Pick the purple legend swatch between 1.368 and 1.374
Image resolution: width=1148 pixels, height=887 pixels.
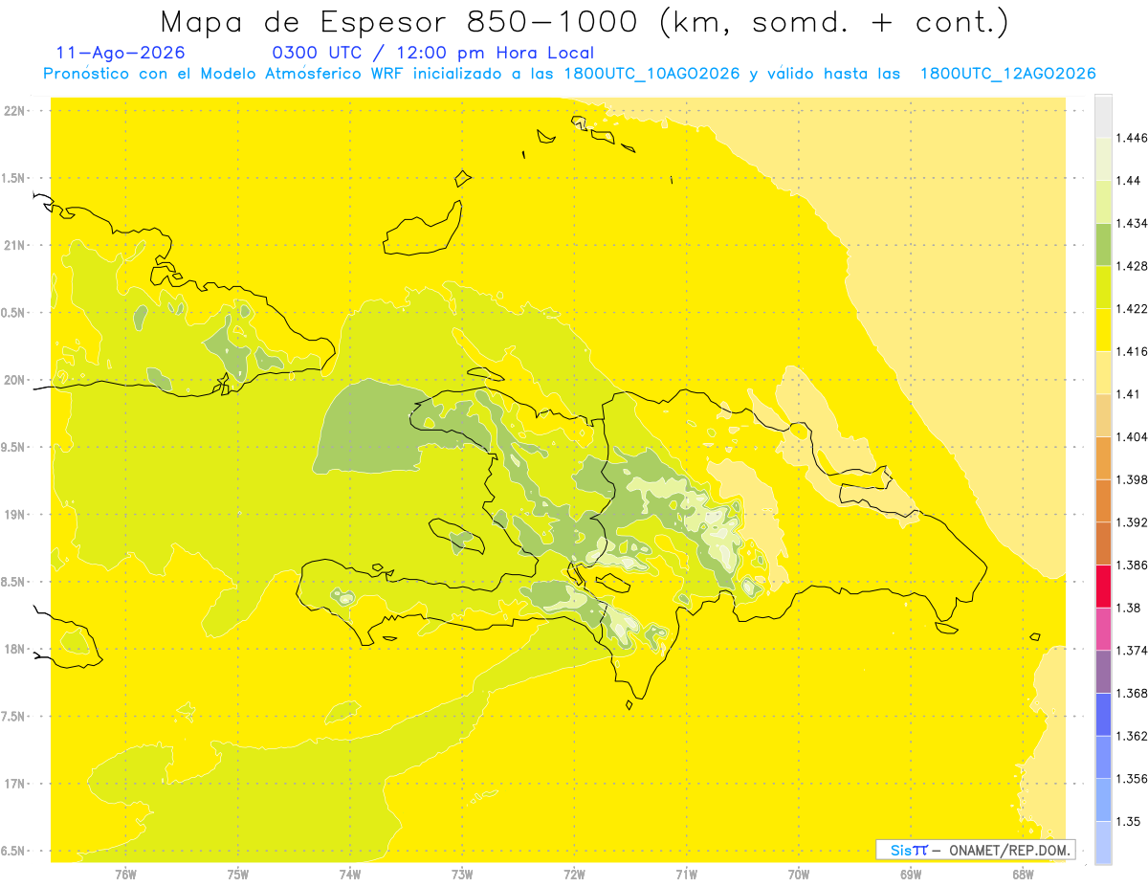pyautogui.click(x=1103, y=672)
